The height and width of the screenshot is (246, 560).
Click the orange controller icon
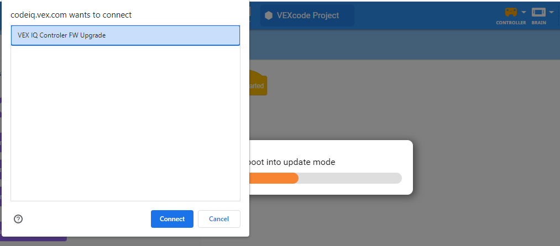pyautogui.click(x=511, y=12)
